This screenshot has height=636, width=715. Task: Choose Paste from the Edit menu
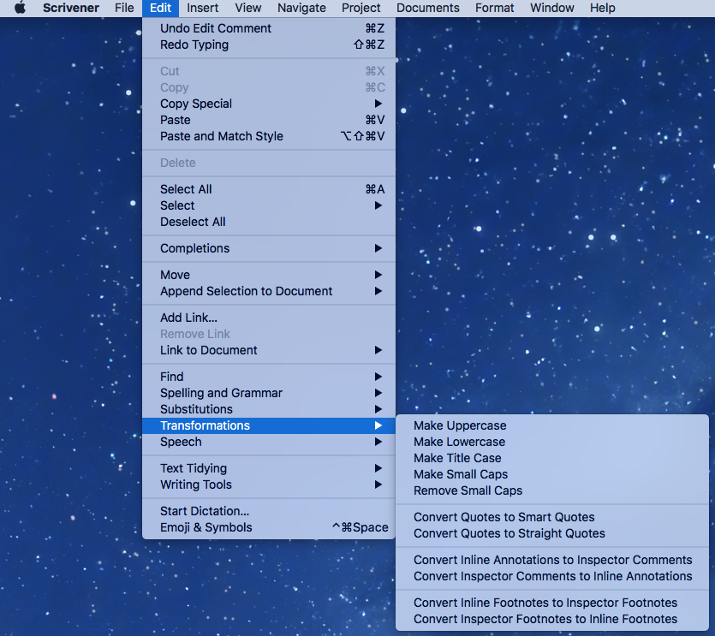(269, 120)
